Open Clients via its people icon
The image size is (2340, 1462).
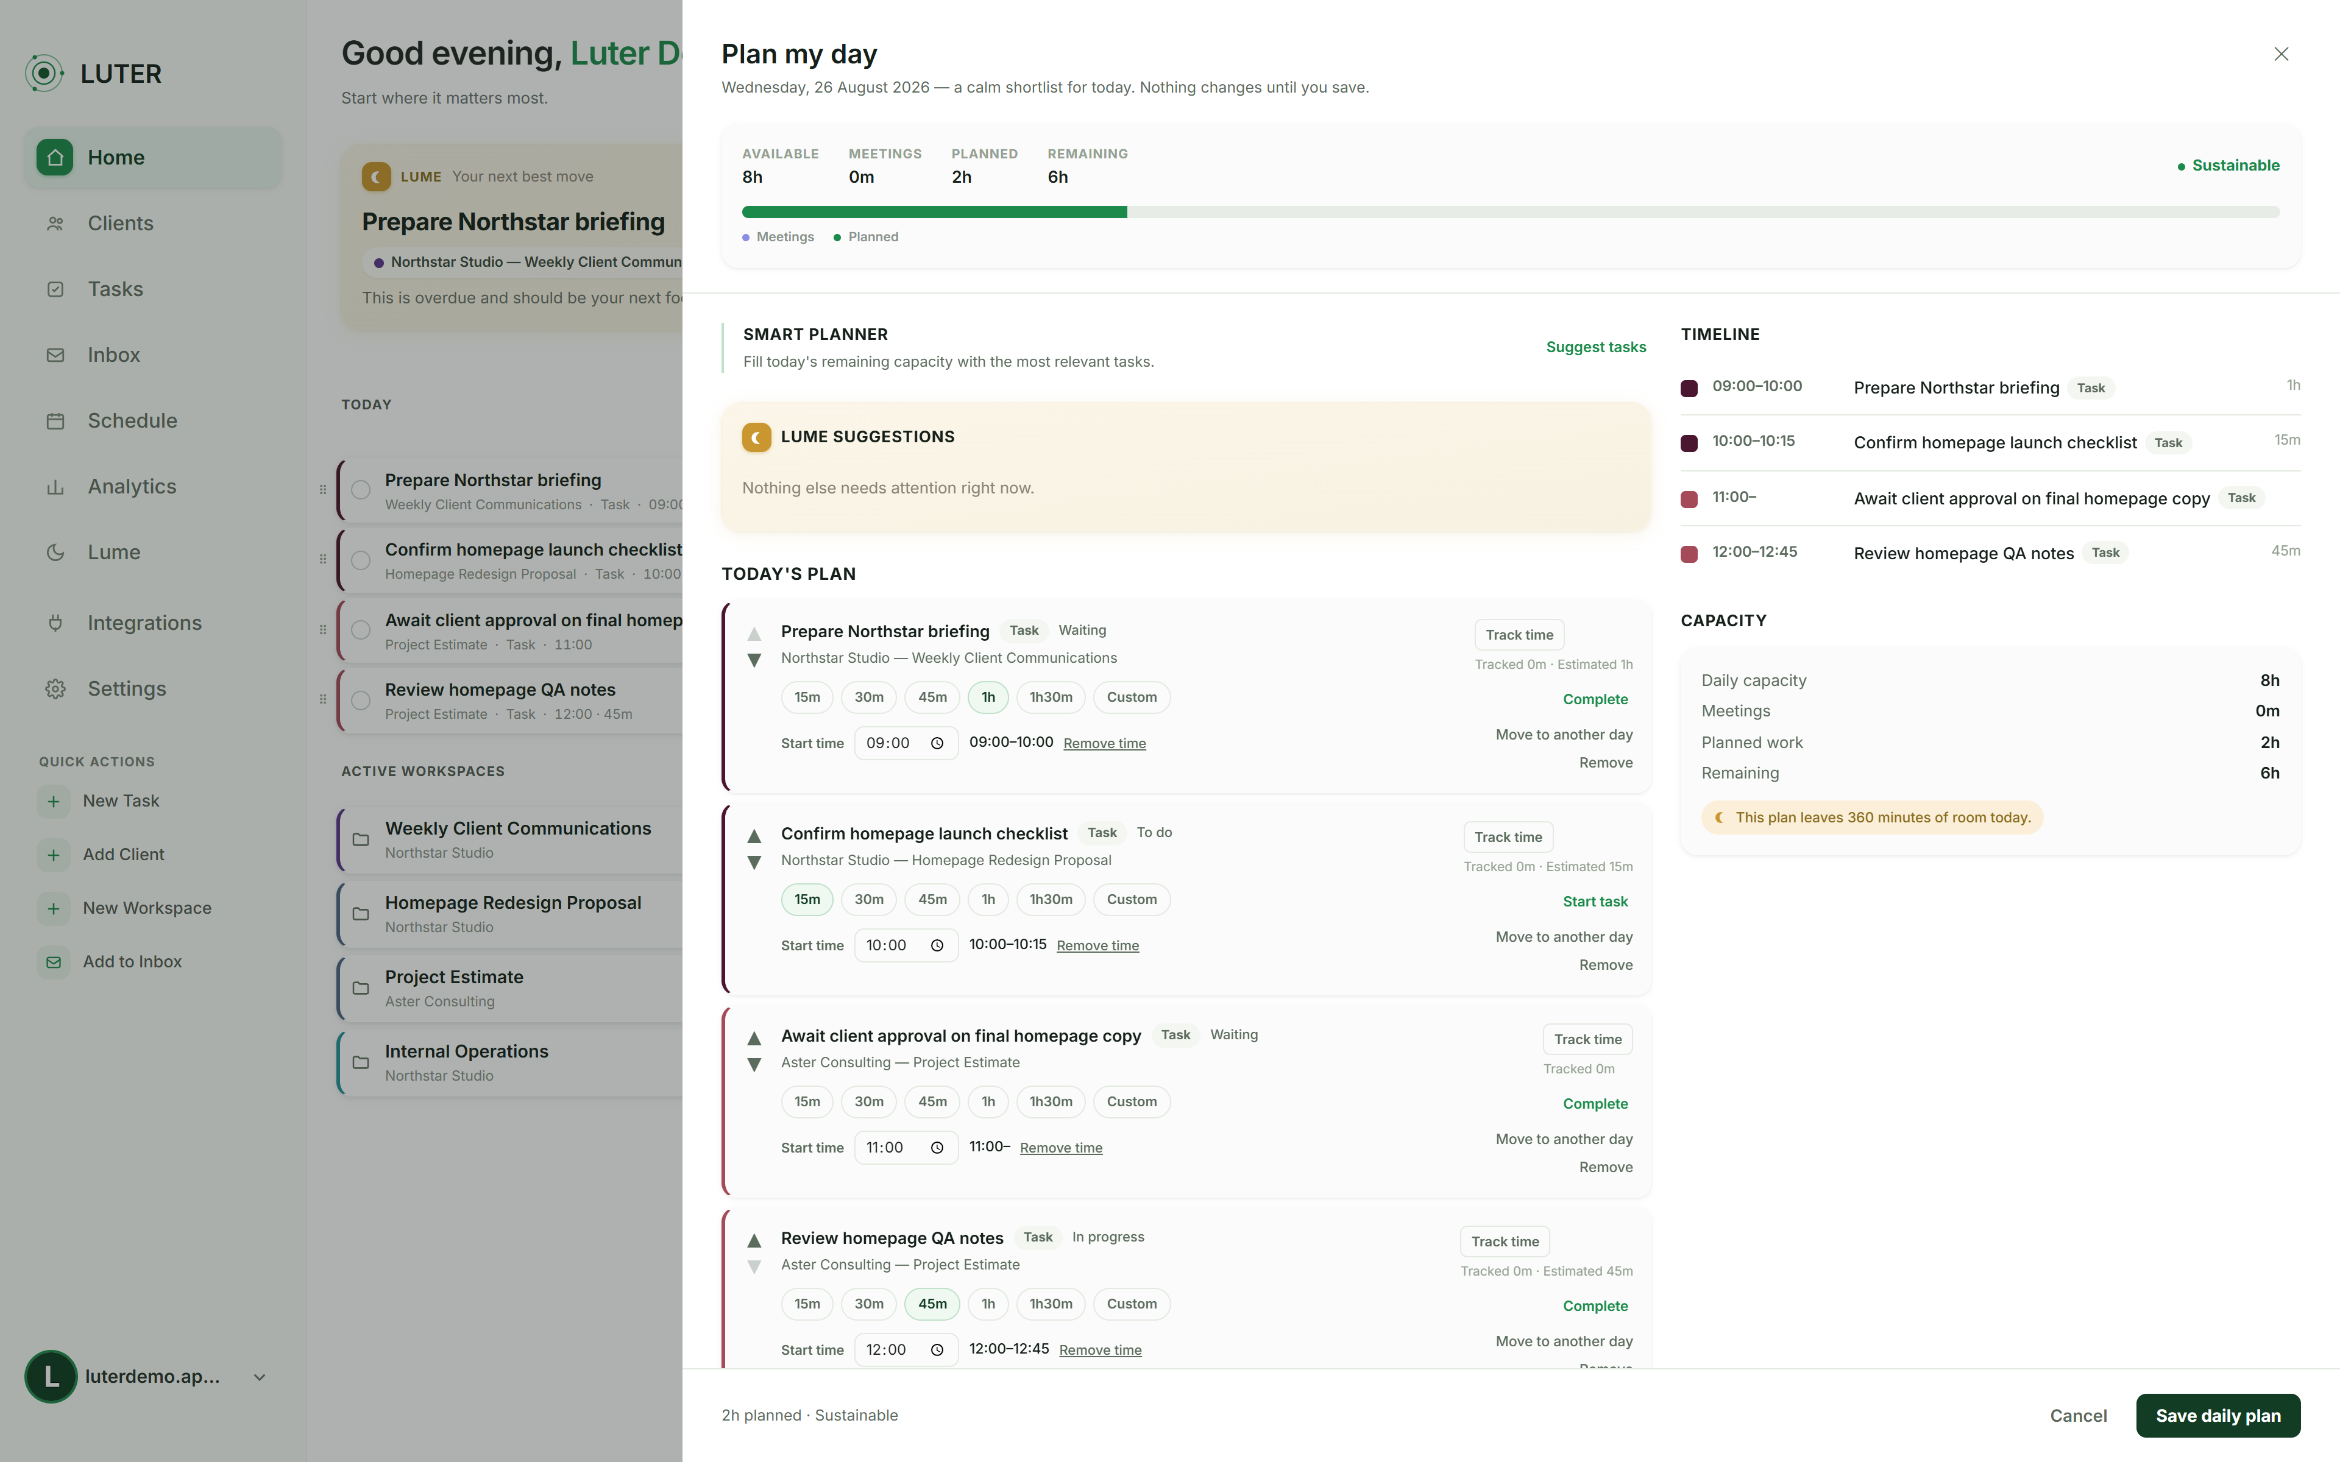pyautogui.click(x=55, y=224)
